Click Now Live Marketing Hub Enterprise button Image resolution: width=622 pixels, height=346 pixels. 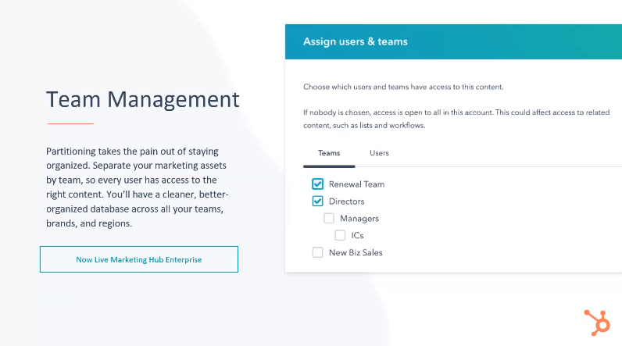139,259
